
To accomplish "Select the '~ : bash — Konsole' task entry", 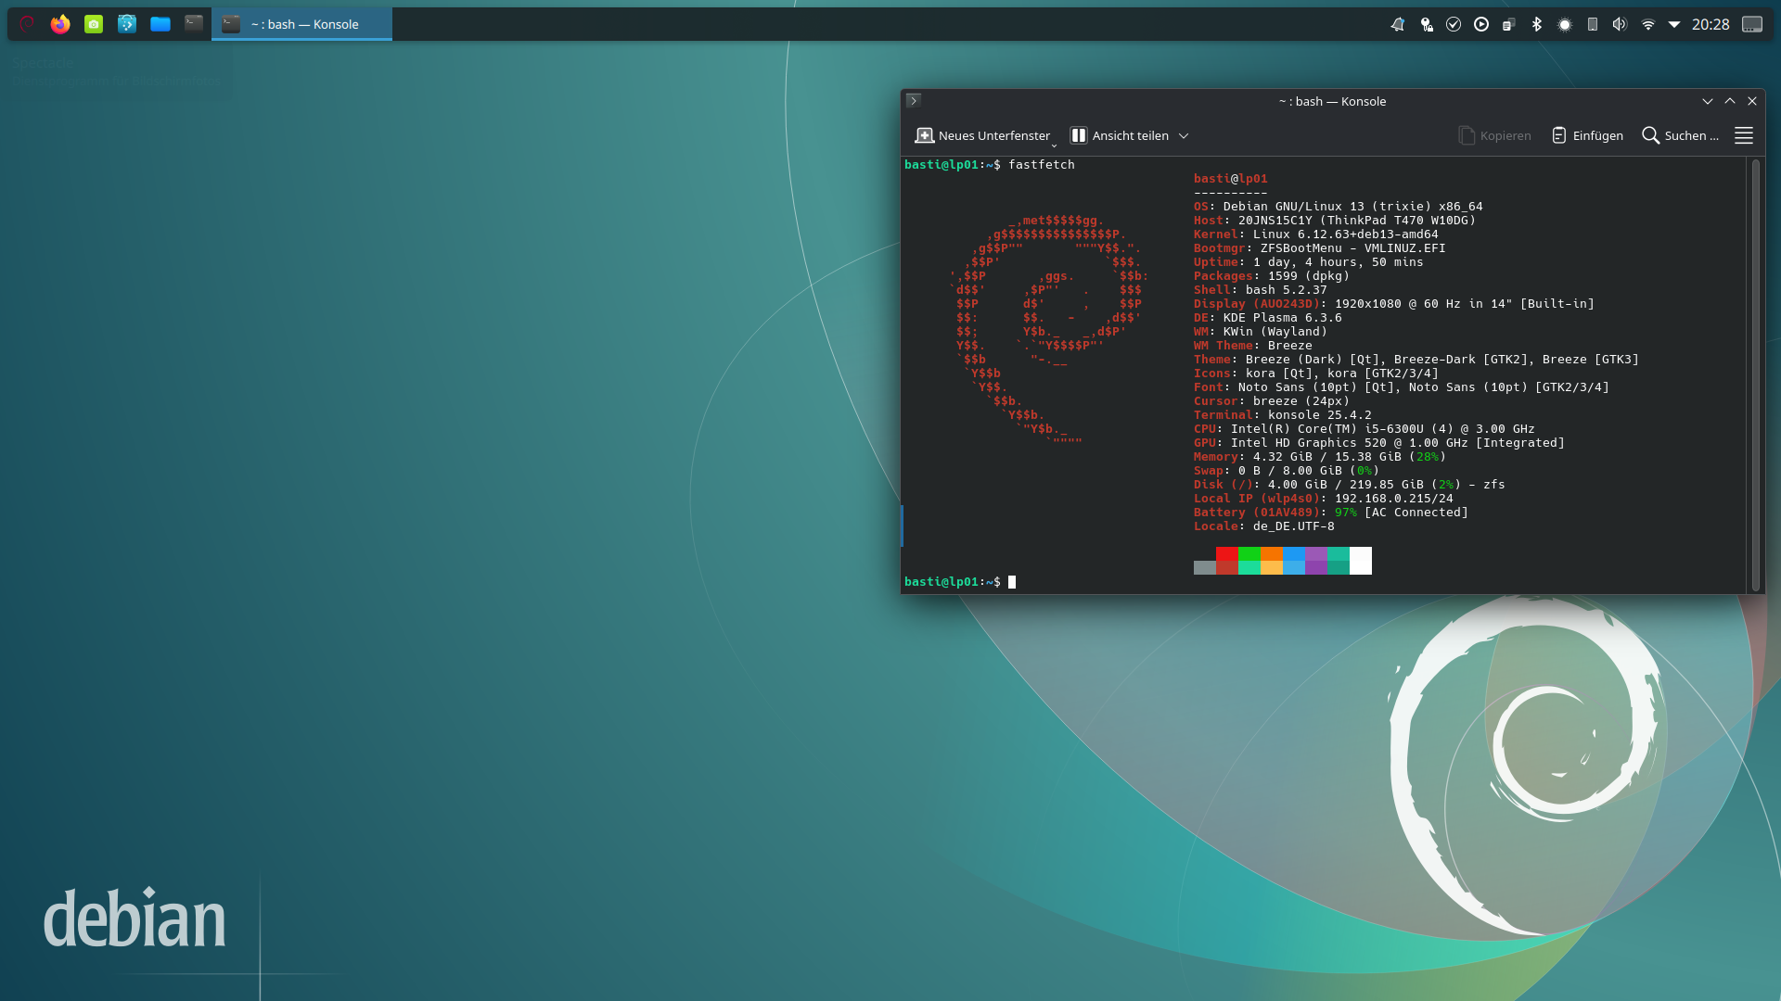I will [302, 24].
